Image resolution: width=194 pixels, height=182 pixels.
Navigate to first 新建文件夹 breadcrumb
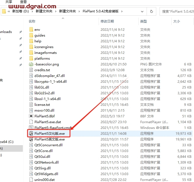coord(44,11)
